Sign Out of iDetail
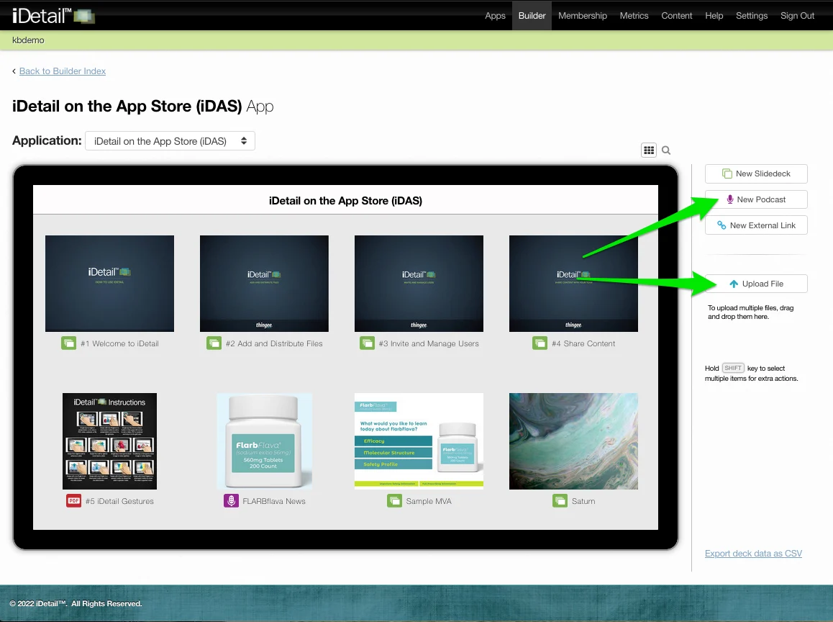The image size is (833, 622). [797, 15]
